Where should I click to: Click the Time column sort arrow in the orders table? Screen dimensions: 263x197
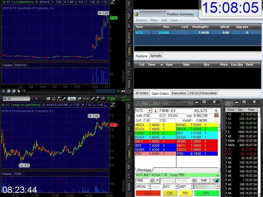point(161,65)
